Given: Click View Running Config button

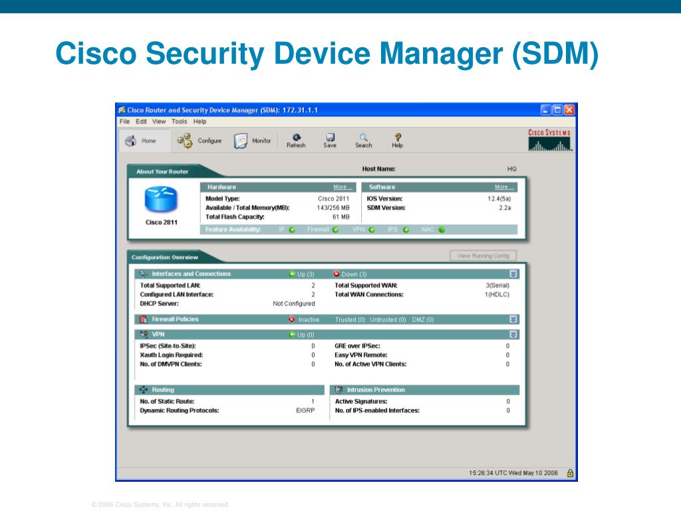Looking at the screenshot, I should coord(483,256).
